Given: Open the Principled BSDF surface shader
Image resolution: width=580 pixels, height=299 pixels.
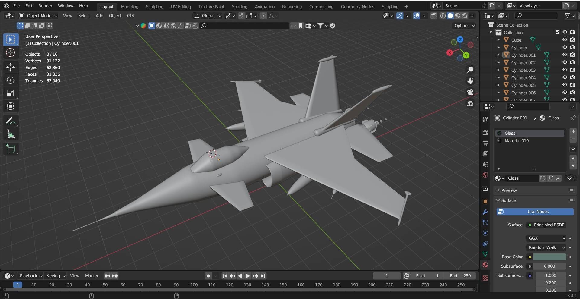Looking at the screenshot, I should (546, 225).
